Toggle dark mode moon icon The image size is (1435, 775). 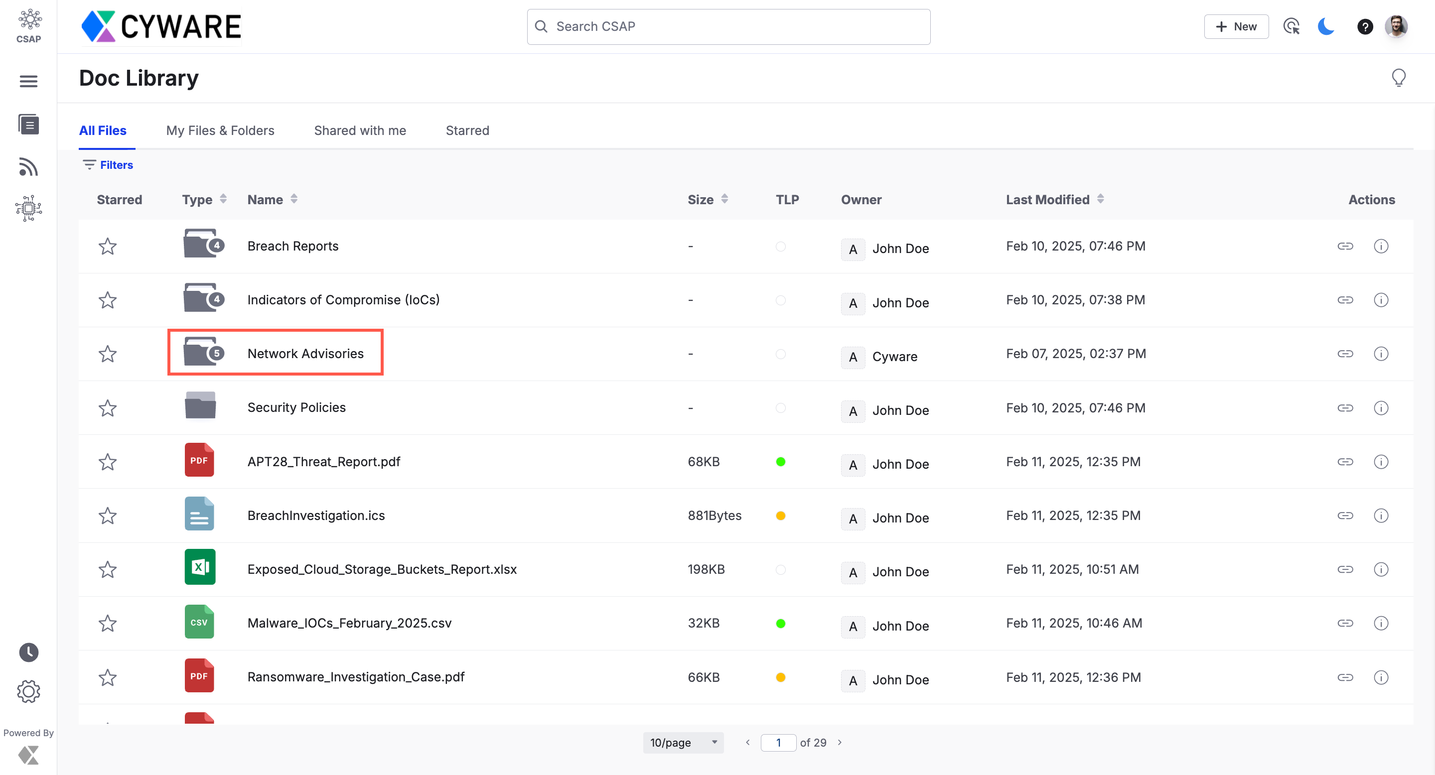pos(1326,26)
